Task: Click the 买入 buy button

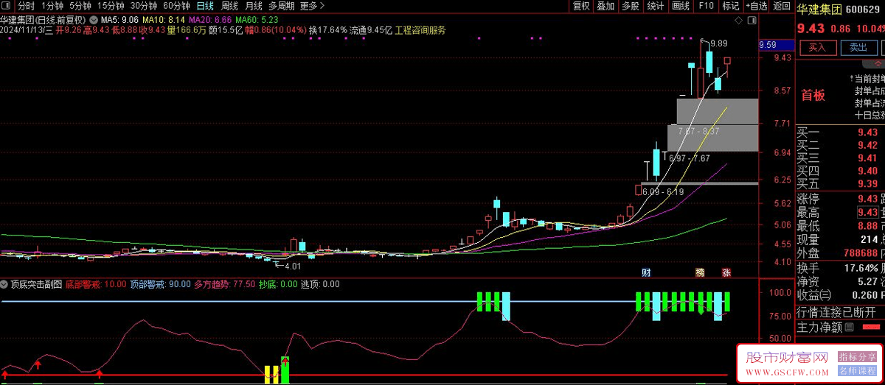Action: (x=817, y=47)
